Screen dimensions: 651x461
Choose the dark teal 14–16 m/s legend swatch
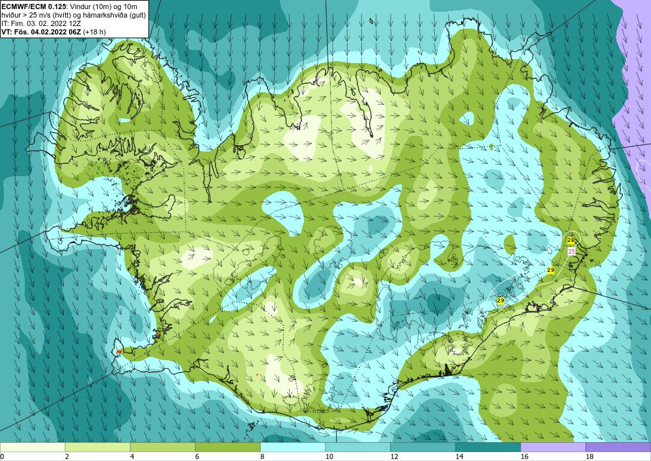[488, 447]
